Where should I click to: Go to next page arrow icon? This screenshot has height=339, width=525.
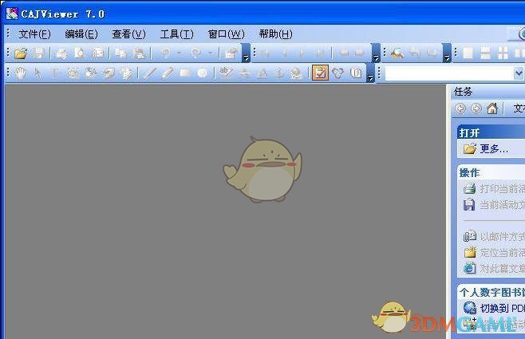click(302, 53)
